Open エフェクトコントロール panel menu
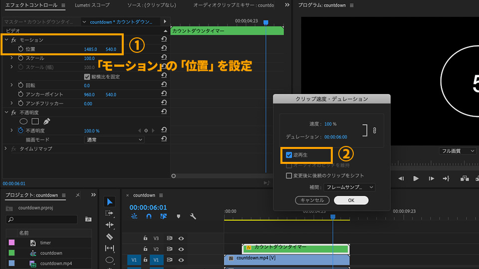 coord(63,5)
